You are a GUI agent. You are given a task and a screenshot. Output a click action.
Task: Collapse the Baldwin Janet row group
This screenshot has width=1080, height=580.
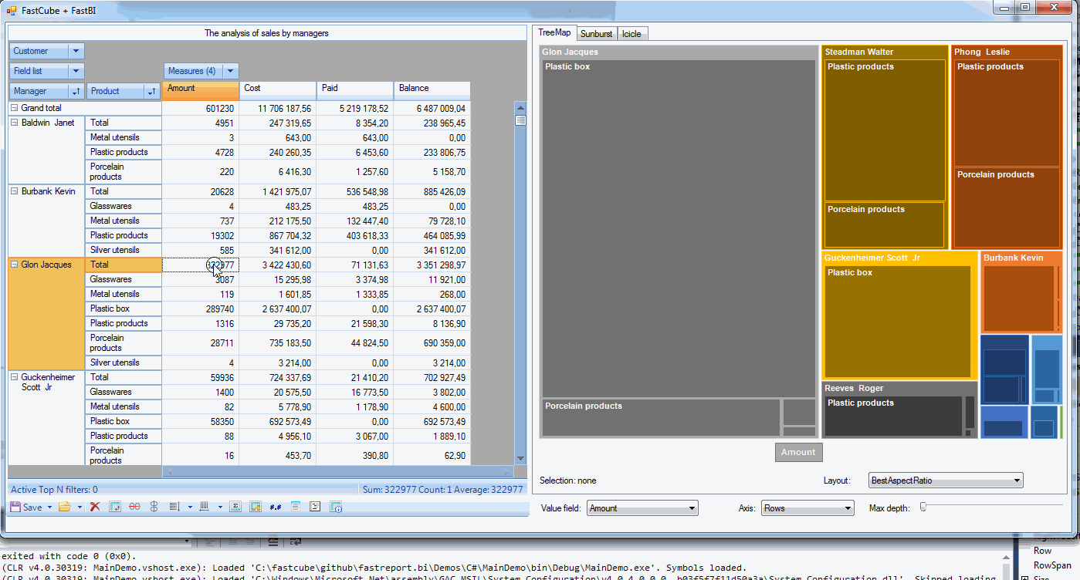14,123
